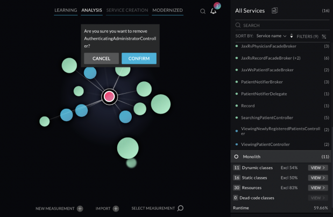This screenshot has width=333, height=217.
Task: View Resources details
Action: 318,188
